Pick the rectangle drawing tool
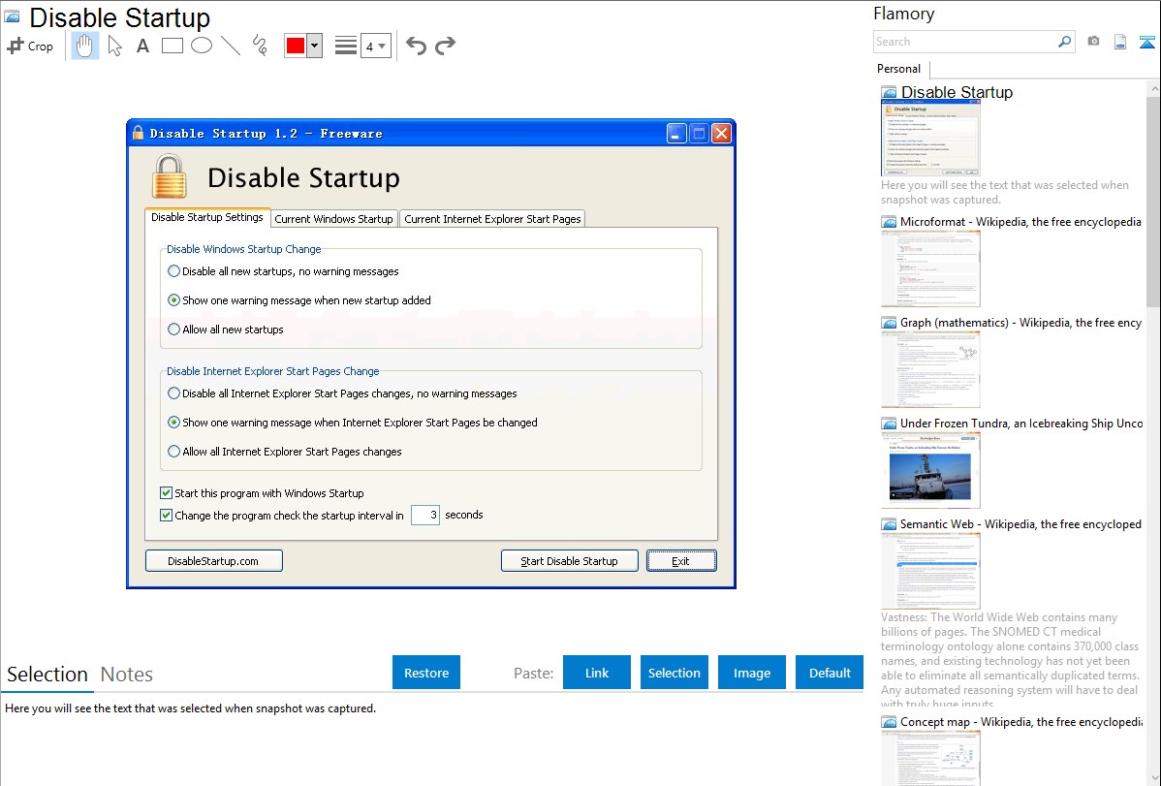 pyautogui.click(x=172, y=46)
